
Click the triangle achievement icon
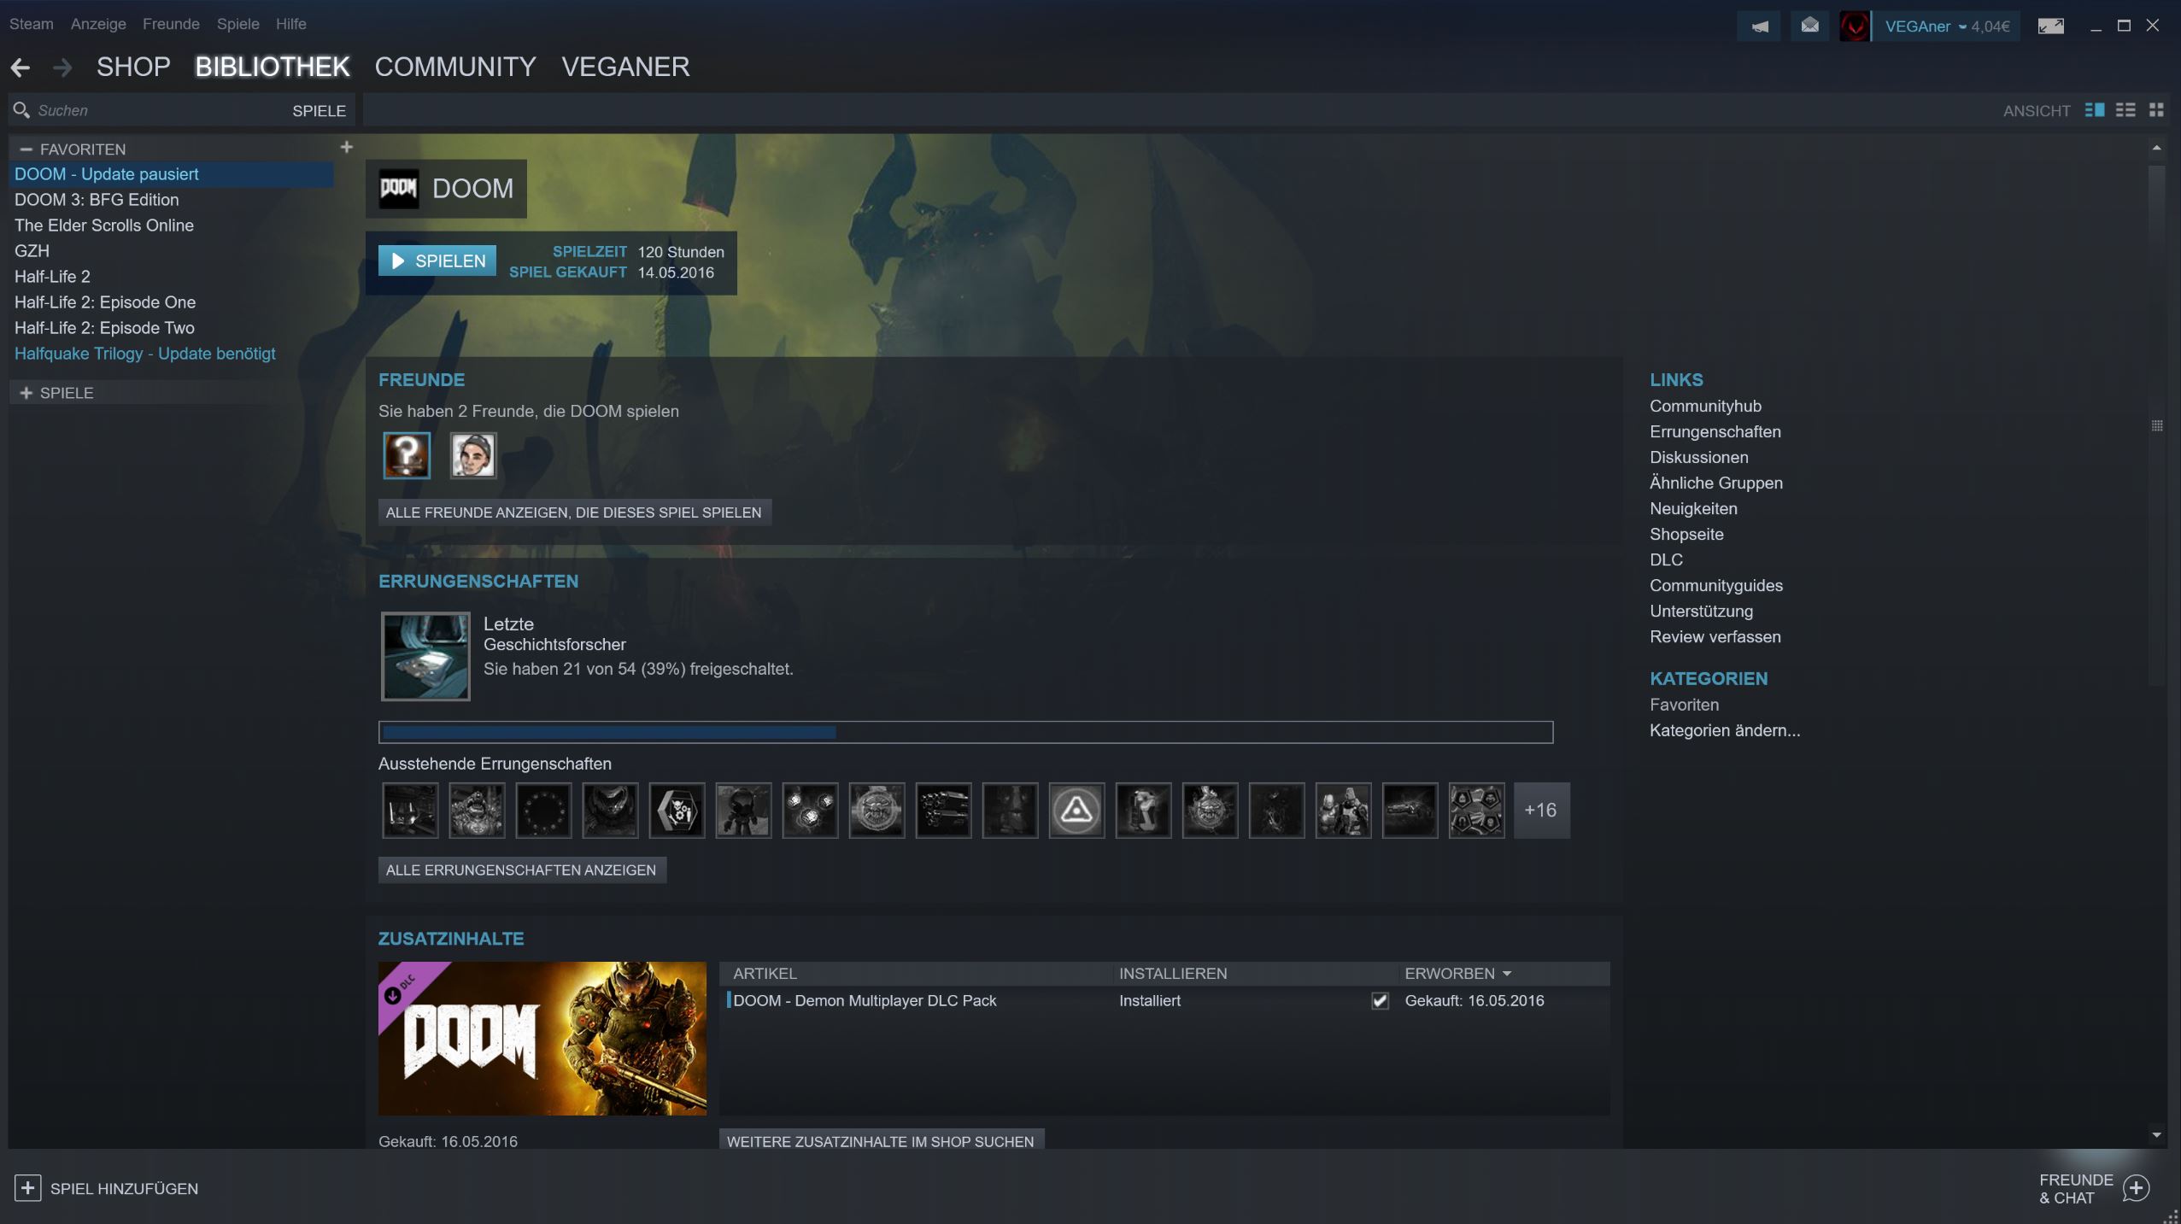click(x=1076, y=810)
